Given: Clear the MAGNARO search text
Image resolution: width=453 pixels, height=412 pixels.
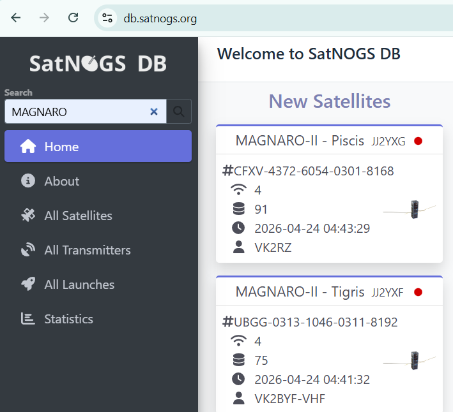Looking at the screenshot, I should (153, 112).
